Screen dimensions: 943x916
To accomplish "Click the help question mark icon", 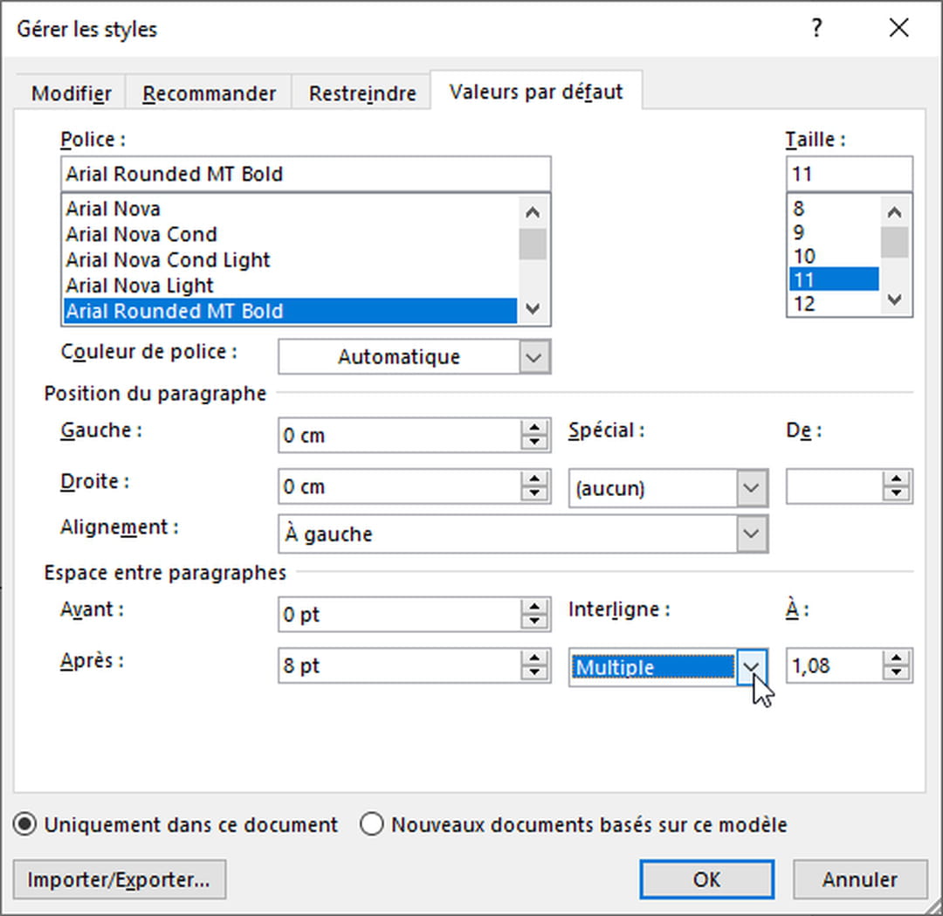I will [816, 28].
